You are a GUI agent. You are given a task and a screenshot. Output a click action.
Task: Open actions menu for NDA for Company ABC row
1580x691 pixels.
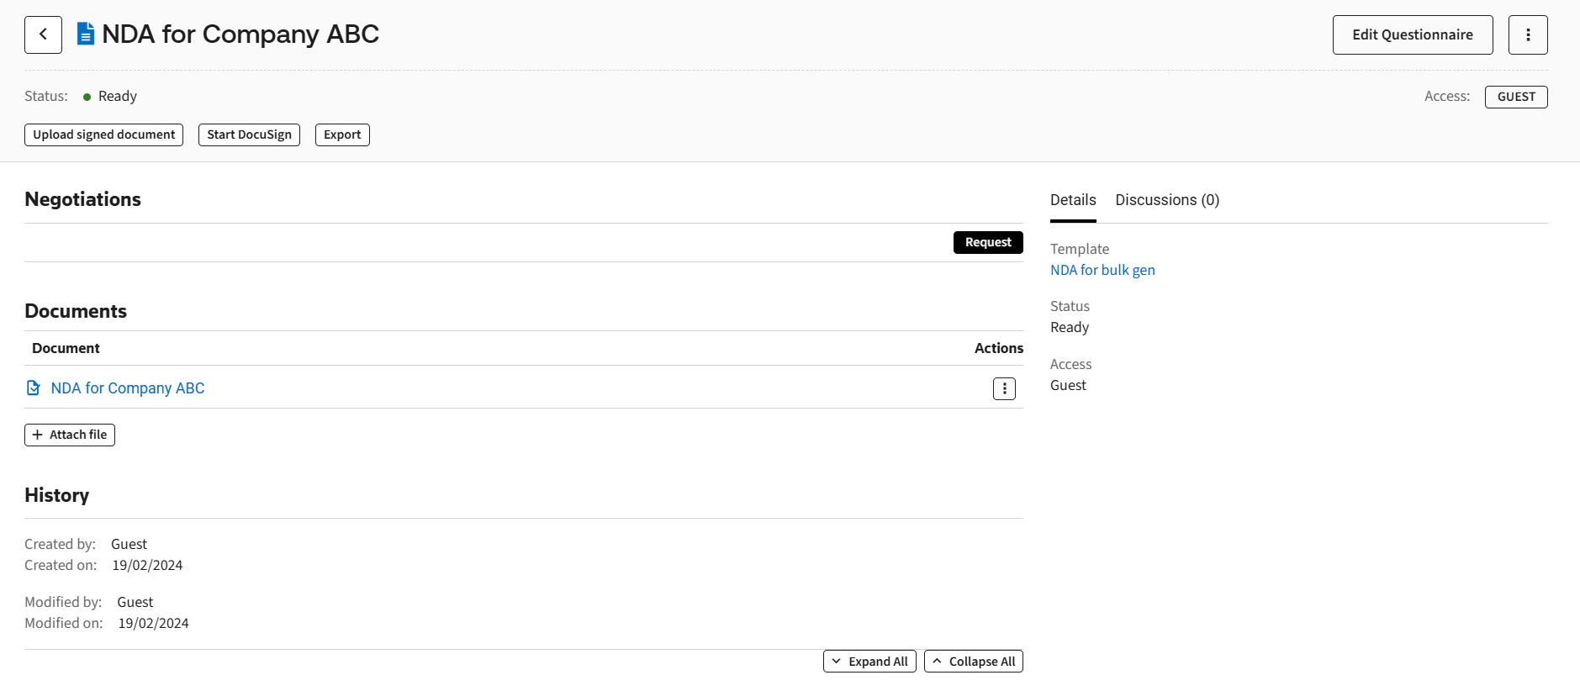(x=1004, y=388)
